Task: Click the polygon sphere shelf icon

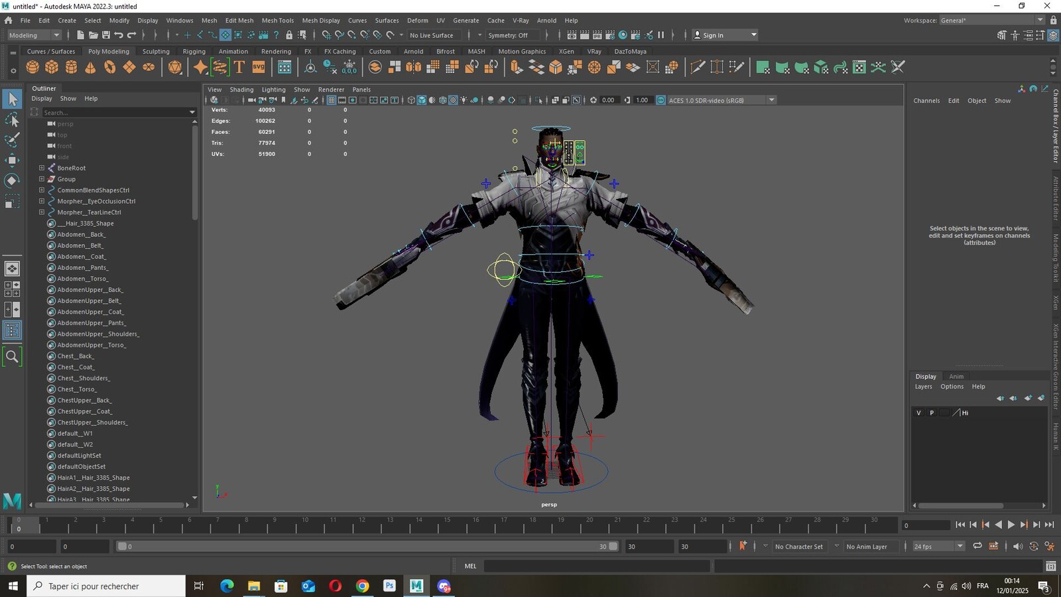Action: coord(32,67)
